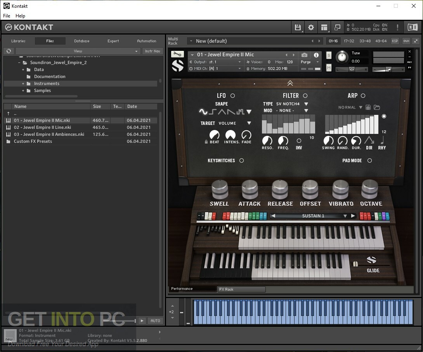423x352 pixels.
Task: Close the instrument with X icon
Action: (x=409, y=52)
